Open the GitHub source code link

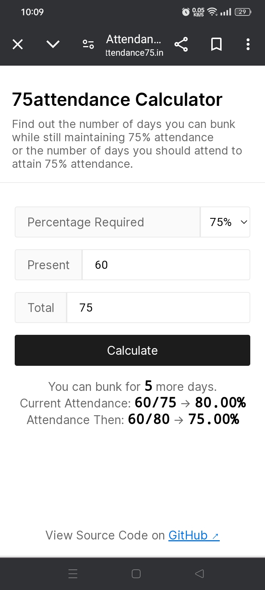tap(194, 535)
